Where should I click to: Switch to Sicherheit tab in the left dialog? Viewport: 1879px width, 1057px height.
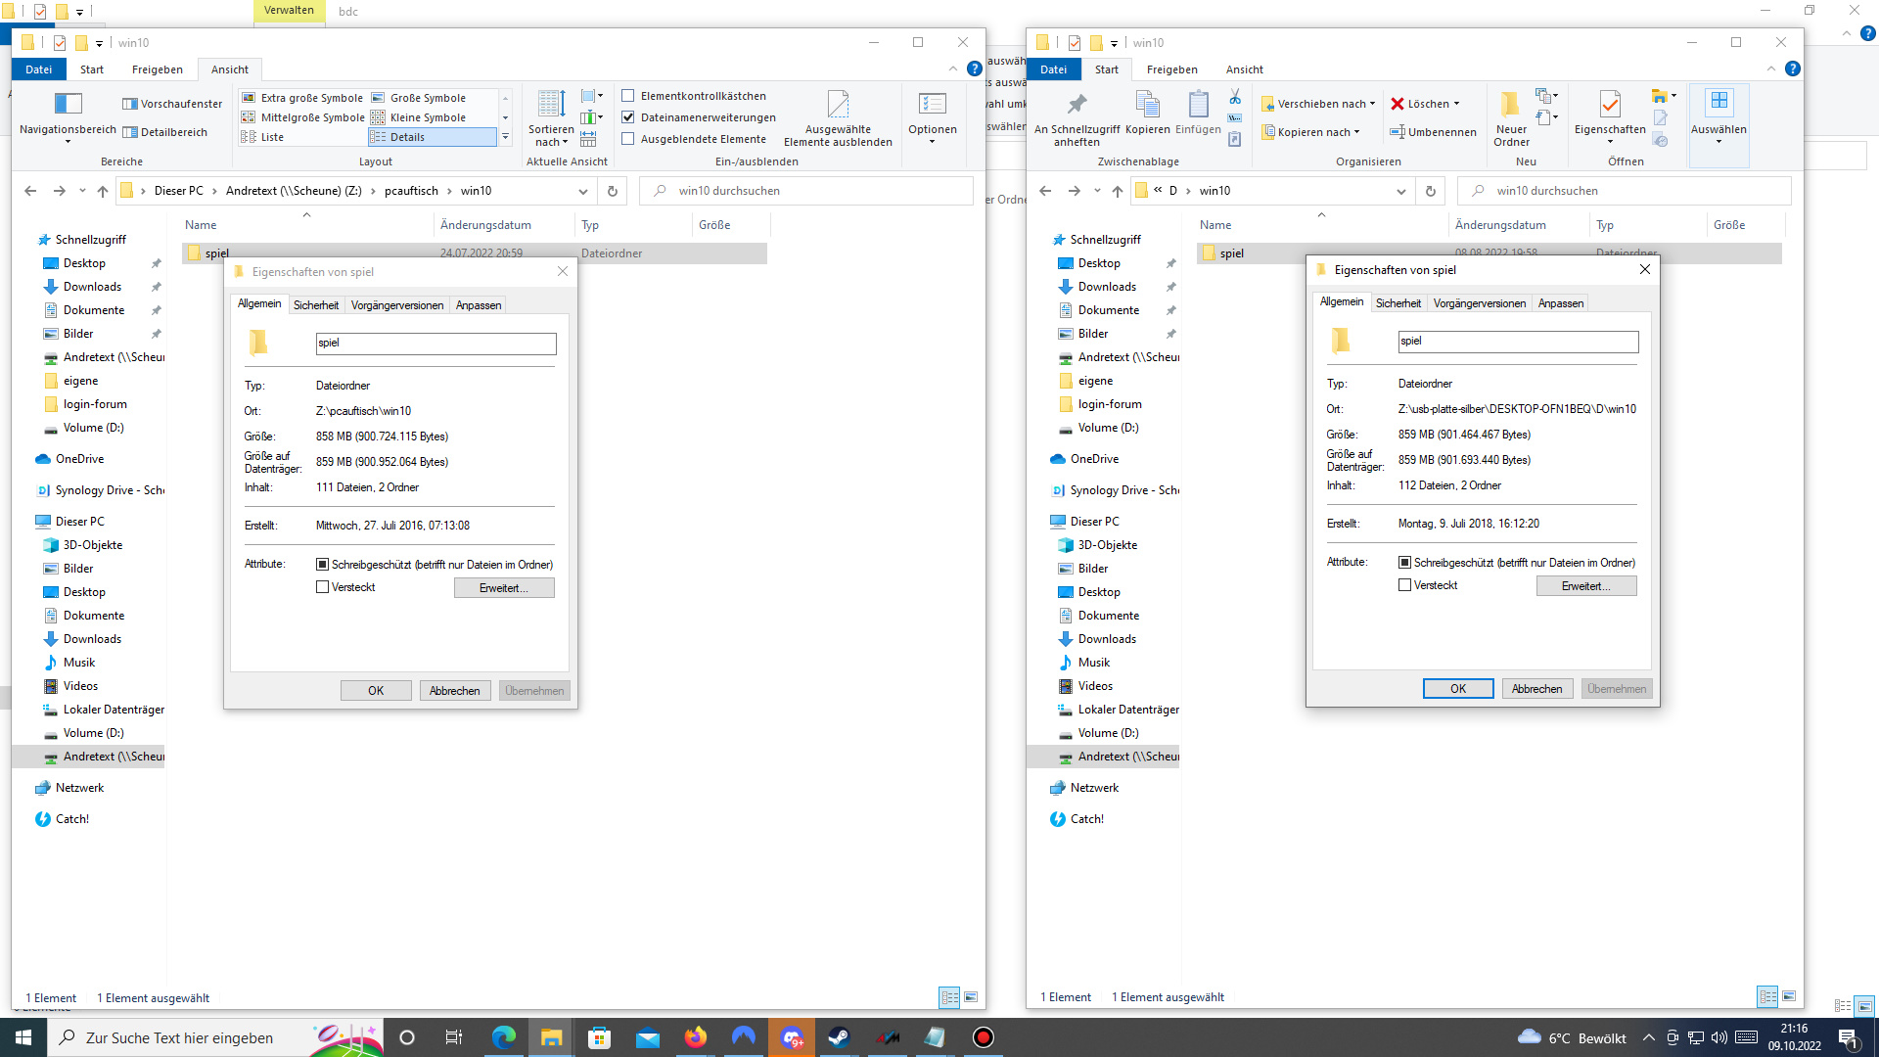coord(316,305)
